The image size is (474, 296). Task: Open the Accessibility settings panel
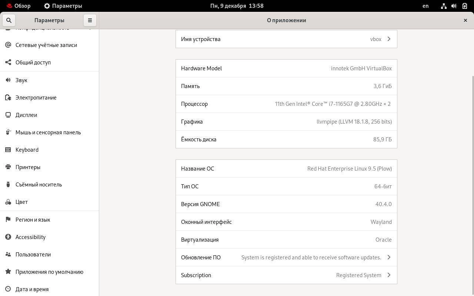[x=49, y=237]
